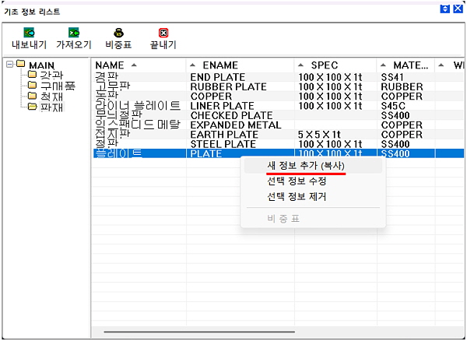Click COPPER material in EARTH PLATE row
The height and width of the screenshot is (341, 467).
402,135
